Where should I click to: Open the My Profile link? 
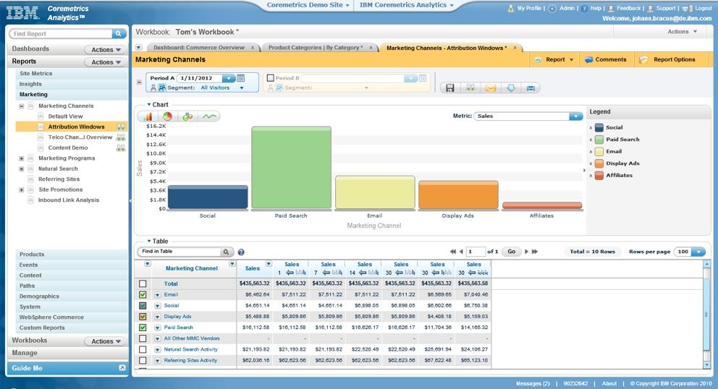tap(529, 8)
